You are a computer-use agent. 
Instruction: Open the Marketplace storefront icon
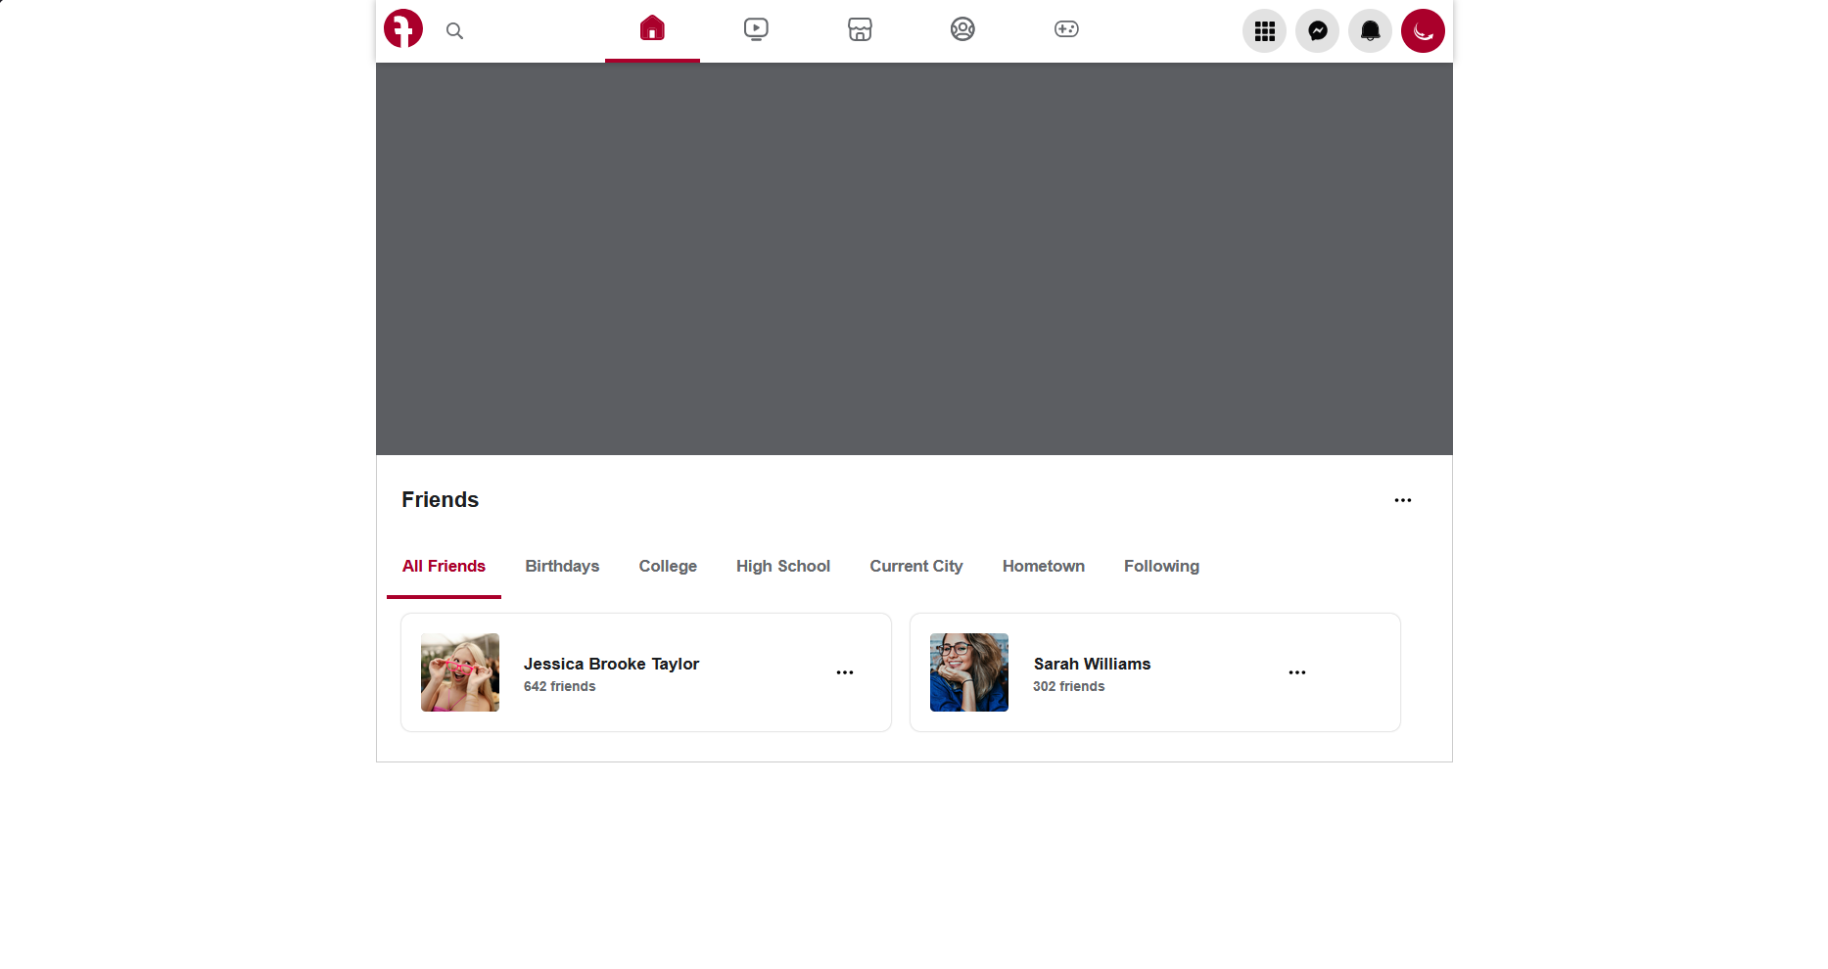(x=860, y=29)
